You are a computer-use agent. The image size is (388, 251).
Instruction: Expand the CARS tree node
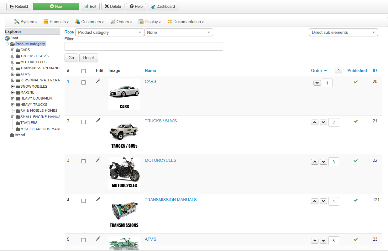pos(13,50)
